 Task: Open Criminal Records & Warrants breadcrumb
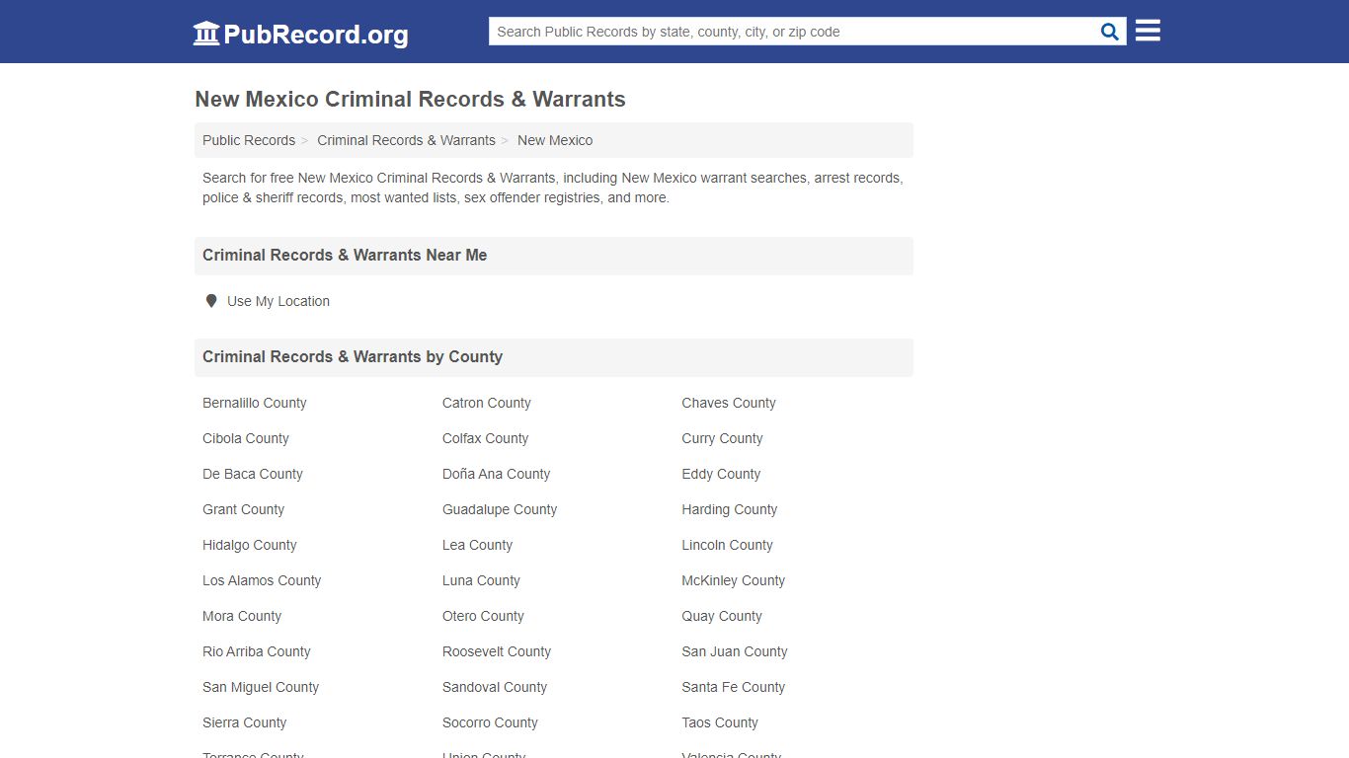[x=406, y=140]
